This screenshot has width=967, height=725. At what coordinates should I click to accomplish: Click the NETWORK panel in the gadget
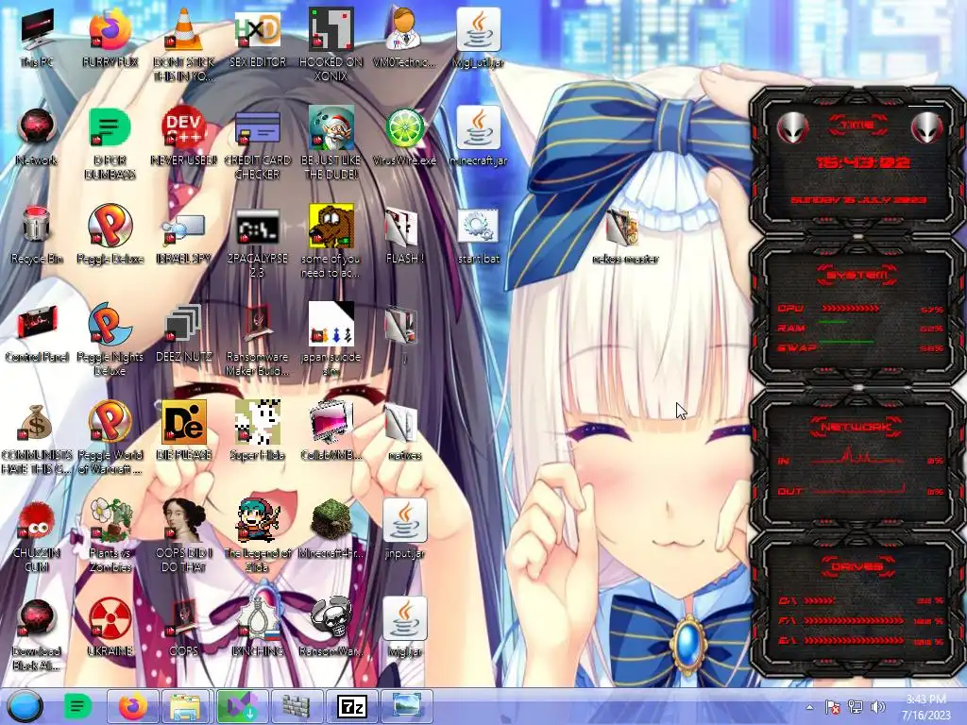857,460
